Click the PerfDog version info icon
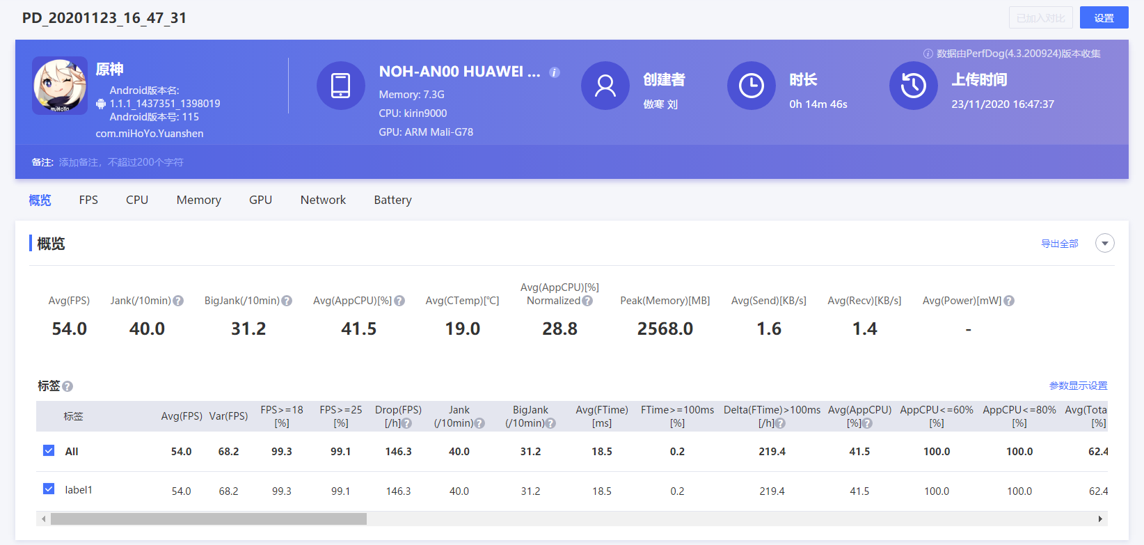This screenshot has width=1144, height=545. [928, 54]
